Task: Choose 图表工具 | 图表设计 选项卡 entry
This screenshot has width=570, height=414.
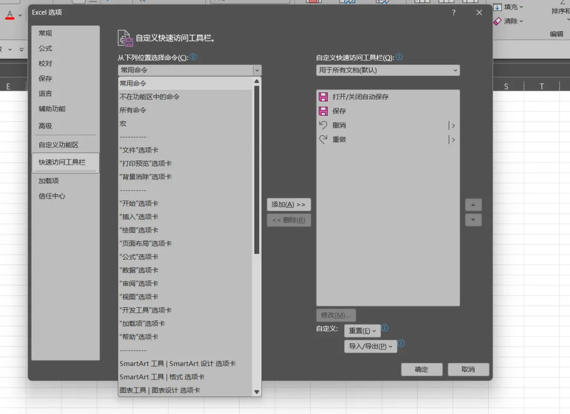Action: pyautogui.click(x=185, y=390)
